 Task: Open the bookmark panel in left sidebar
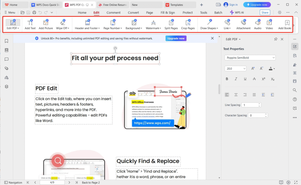click(6, 41)
